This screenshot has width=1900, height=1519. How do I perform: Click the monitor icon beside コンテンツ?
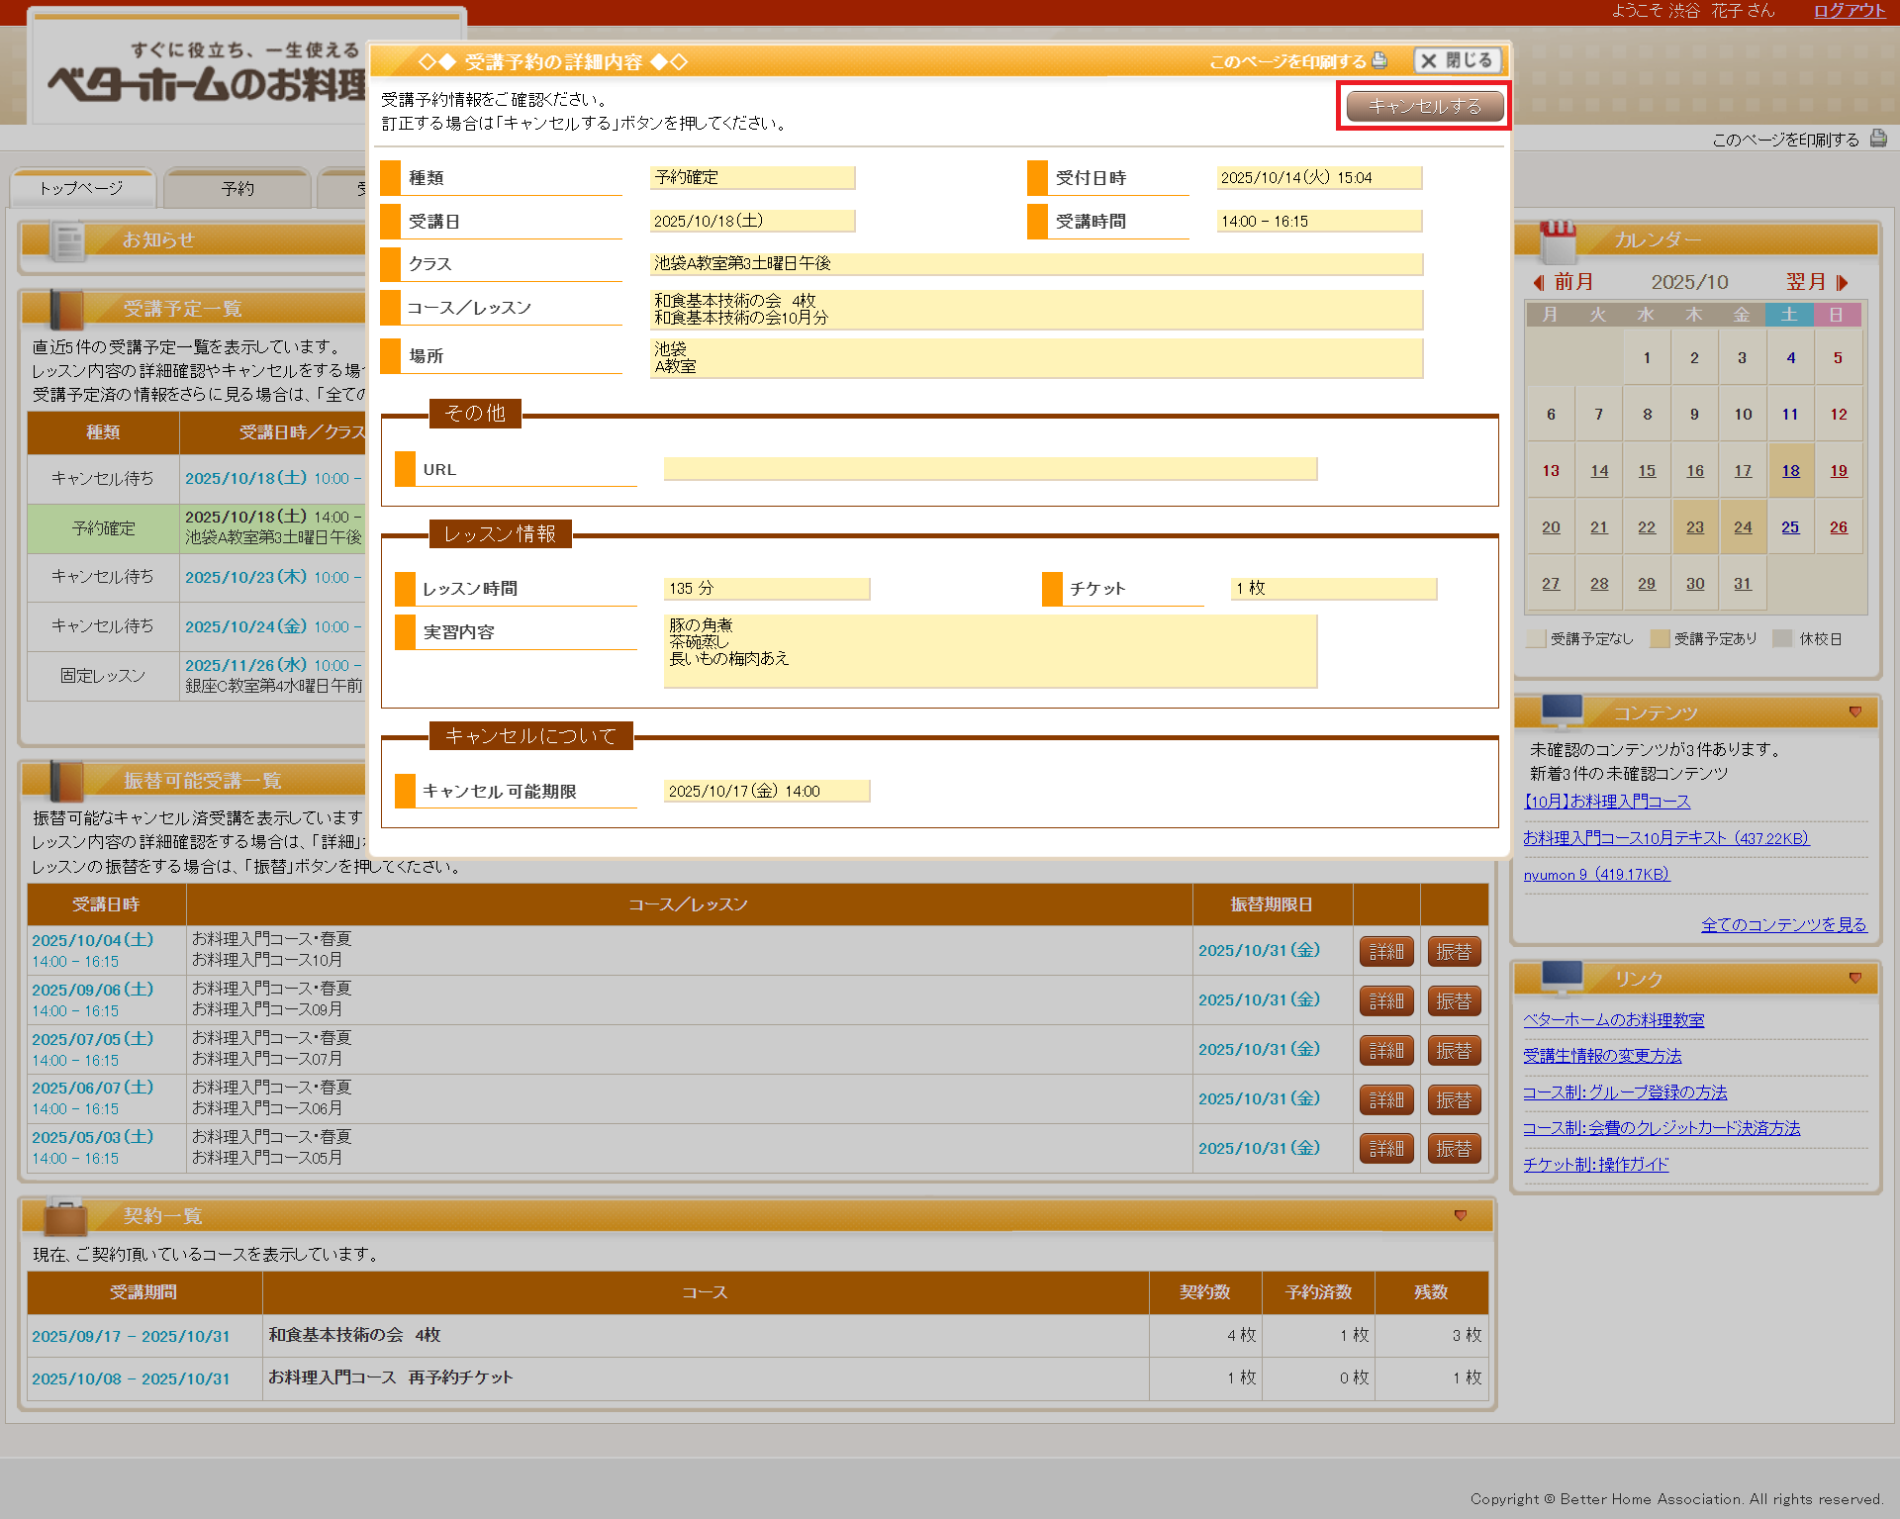(x=1562, y=712)
